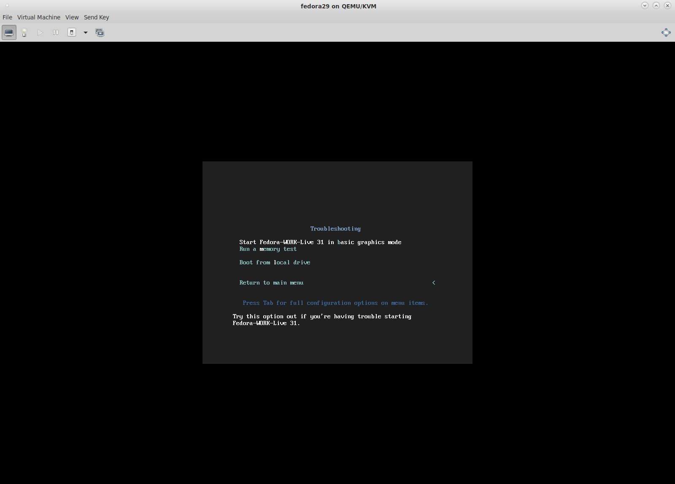The width and height of the screenshot is (675, 484).
Task: Click the Troubleshooting heading in boot menu
Action: click(x=335, y=229)
